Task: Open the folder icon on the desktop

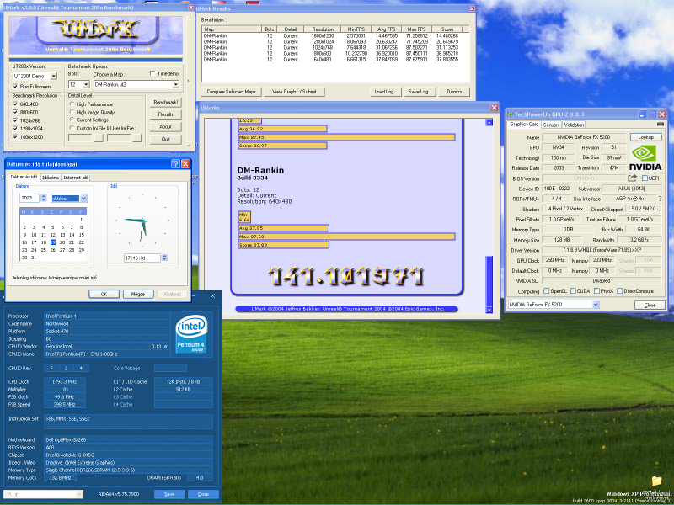Action: coord(656,481)
